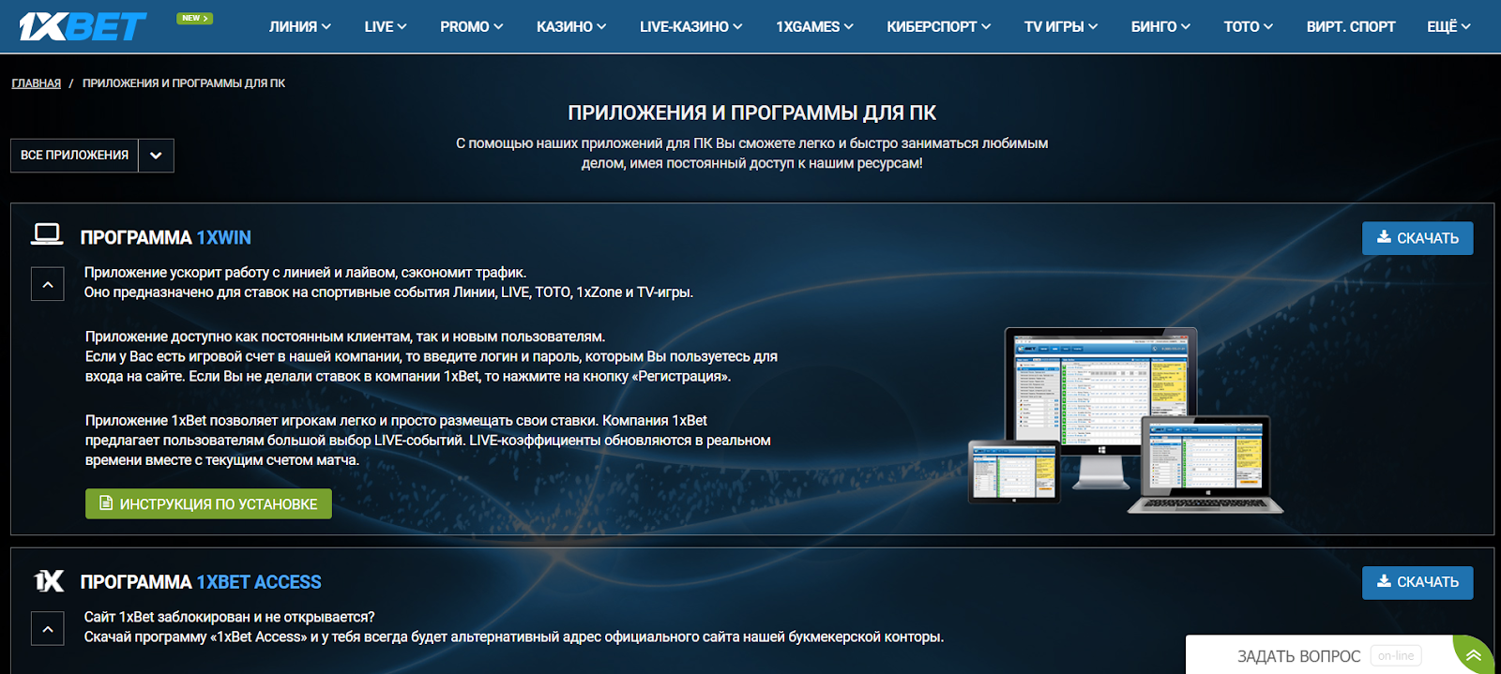Open the PROMO menu
Image resolution: width=1501 pixels, height=674 pixels.
(x=472, y=27)
